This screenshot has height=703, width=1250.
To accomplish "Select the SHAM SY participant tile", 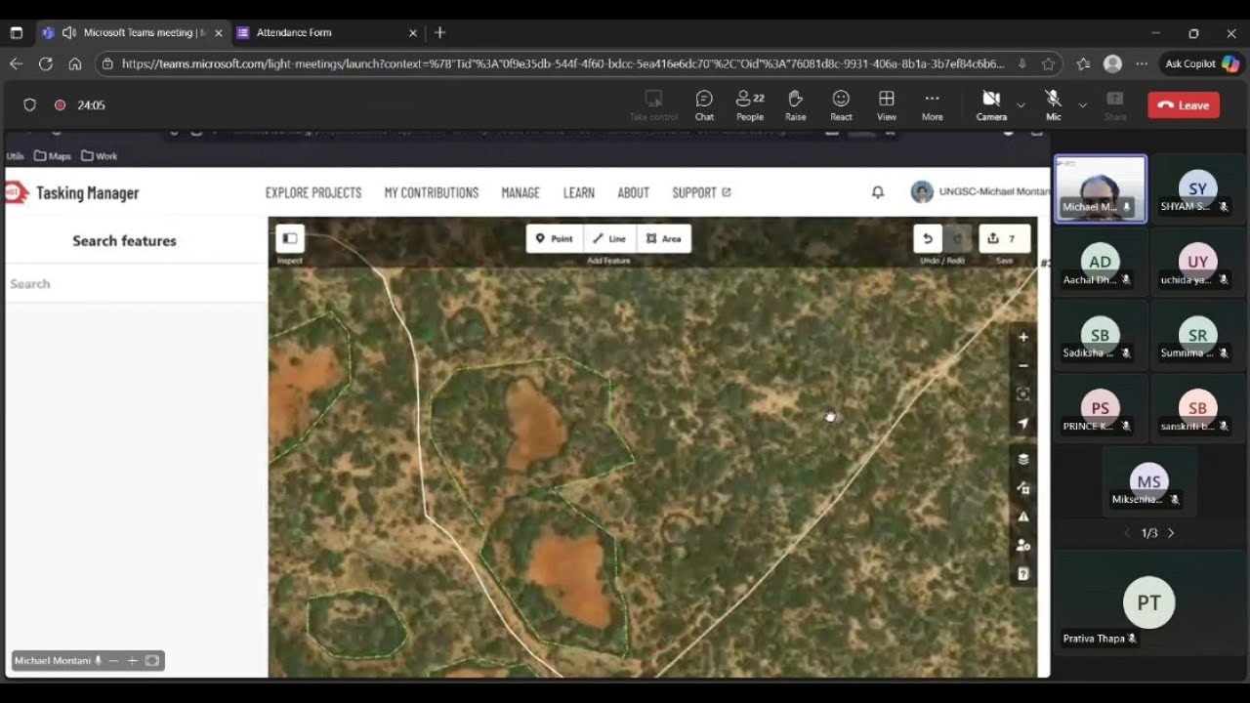I will 1198,188.
